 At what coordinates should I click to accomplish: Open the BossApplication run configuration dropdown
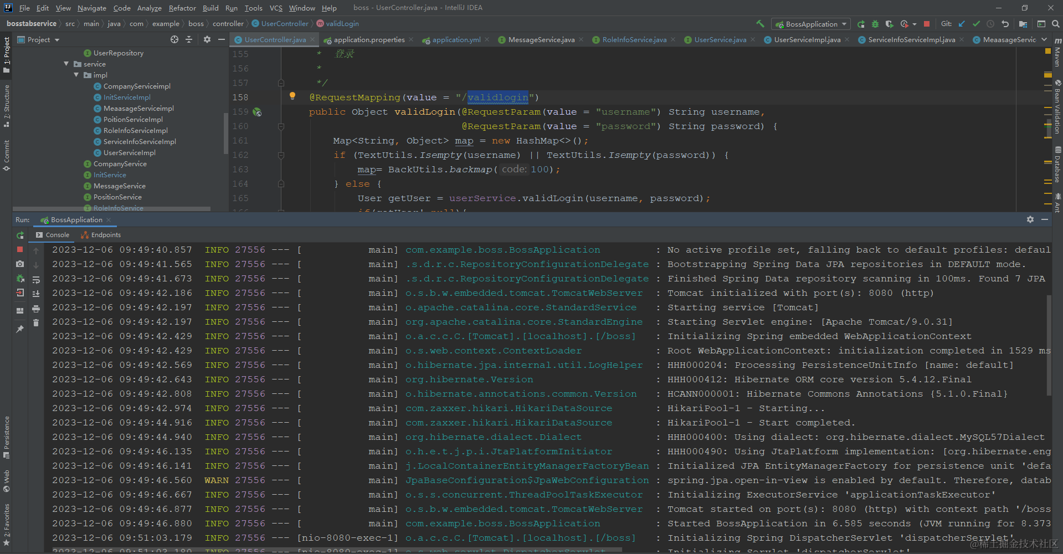[x=812, y=24]
